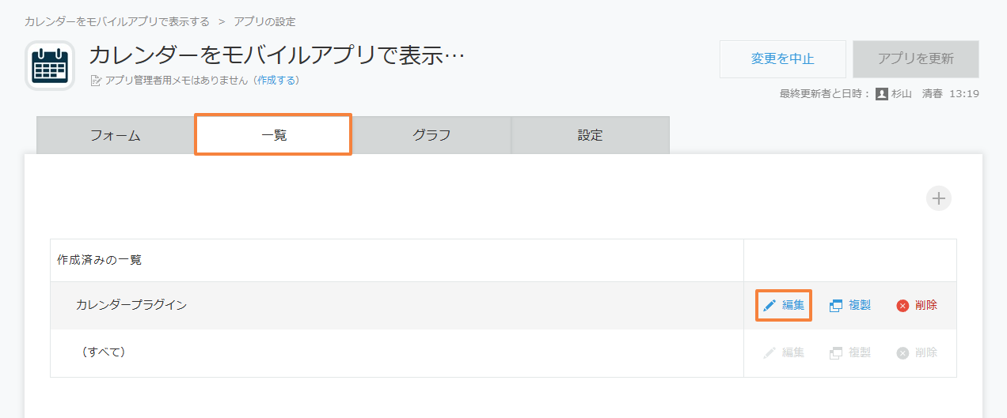This screenshot has height=418, width=1007.
Task: Click the 変更を中止 button
Action: 783,59
